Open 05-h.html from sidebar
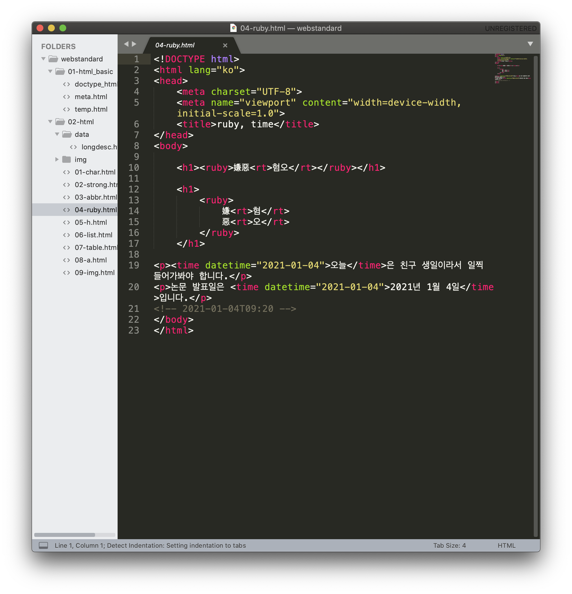Image resolution: width=572 pixels, height=594 pixels. tap(90, 222)
